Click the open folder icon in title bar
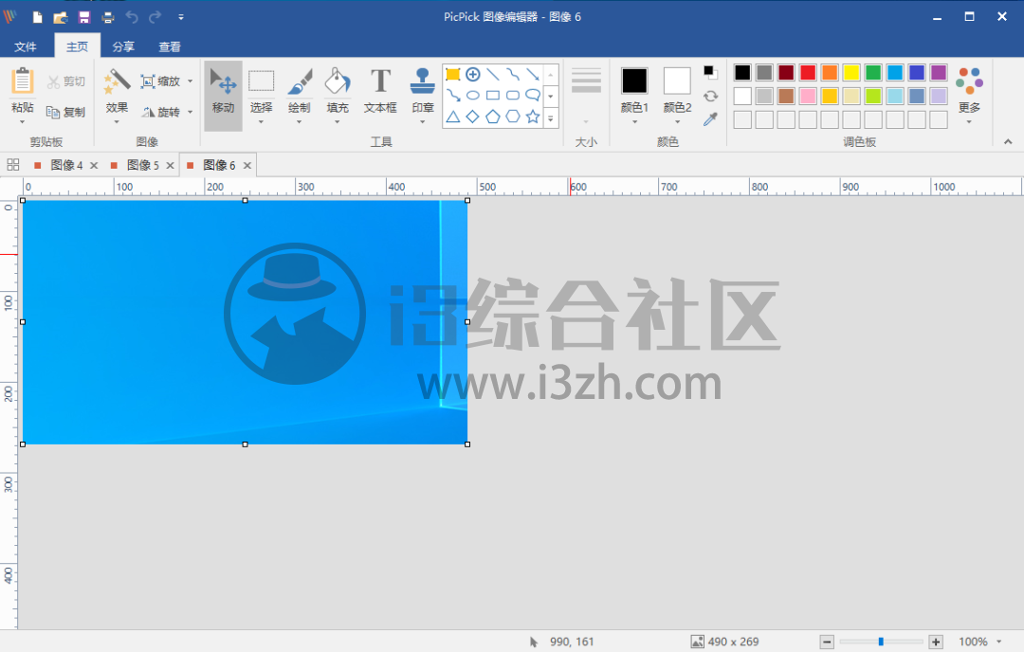The image size is (1024, 652). point(60,17)
